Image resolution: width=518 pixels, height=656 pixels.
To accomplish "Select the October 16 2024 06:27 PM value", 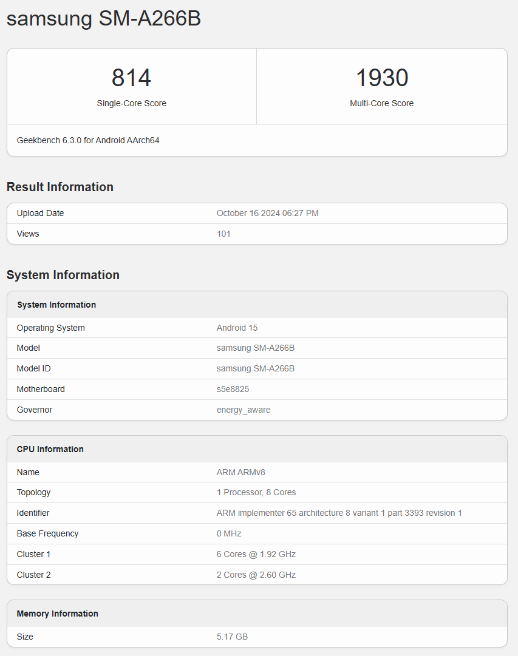I will pos(268,214).
